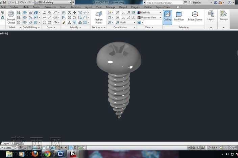Click the Undo arrow icon
Viewport: 238px width, 158px height.
tap(22, 2)
